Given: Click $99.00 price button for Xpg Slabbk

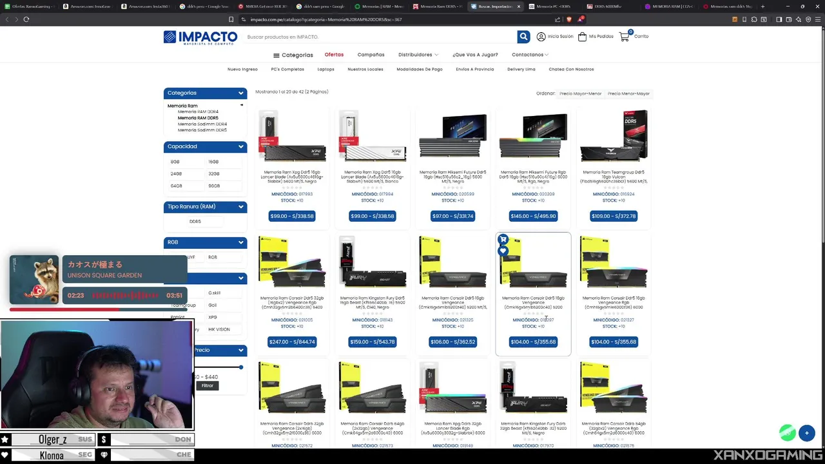Looking at the screenshot, I should tap(292, 216).
